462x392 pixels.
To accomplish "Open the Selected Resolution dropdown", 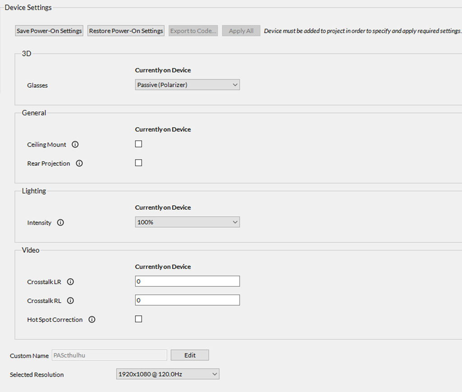I will coord(167,374).
